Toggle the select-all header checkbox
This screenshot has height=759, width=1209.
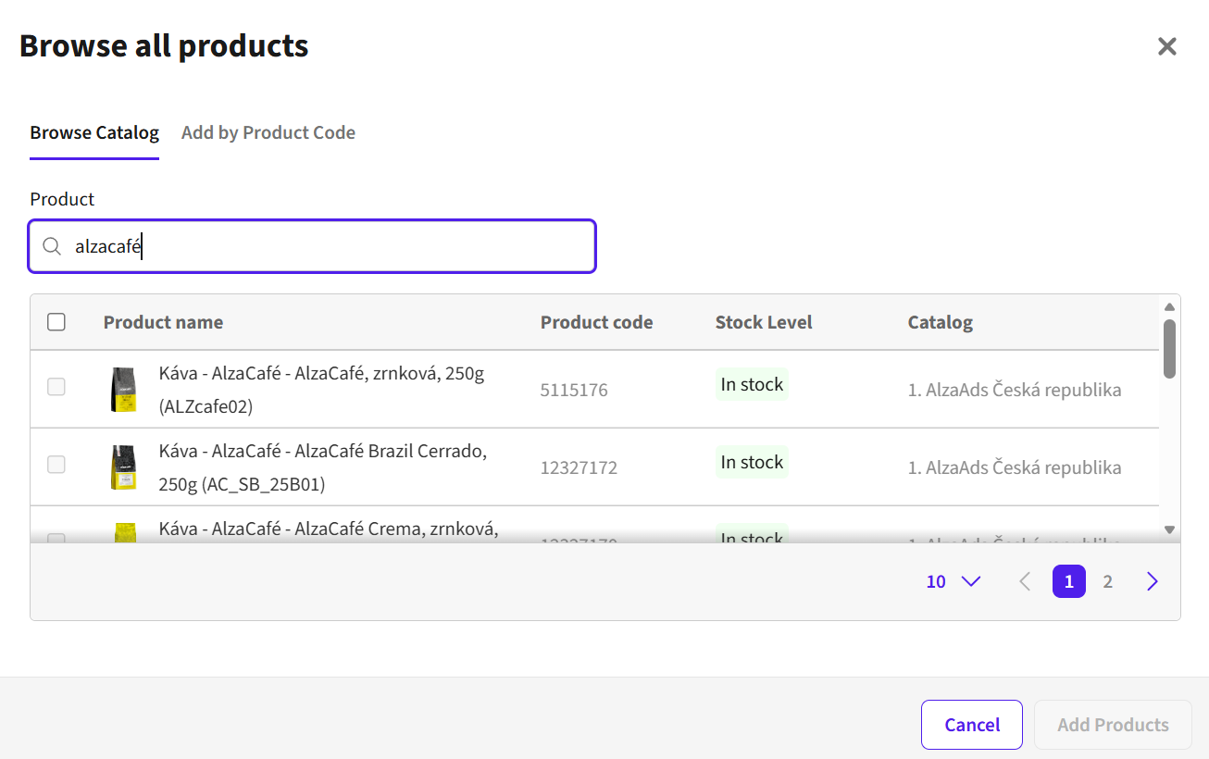click(56, 322)
